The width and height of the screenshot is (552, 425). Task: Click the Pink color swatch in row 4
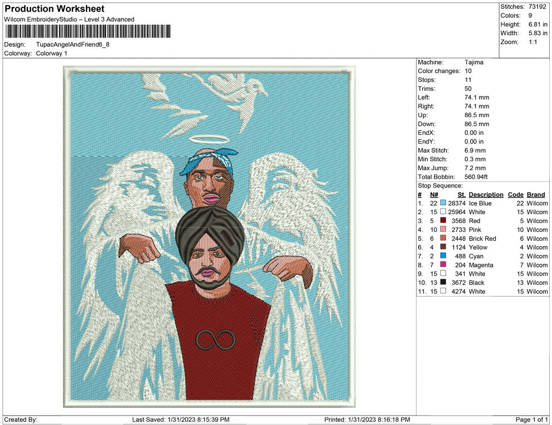443,229
